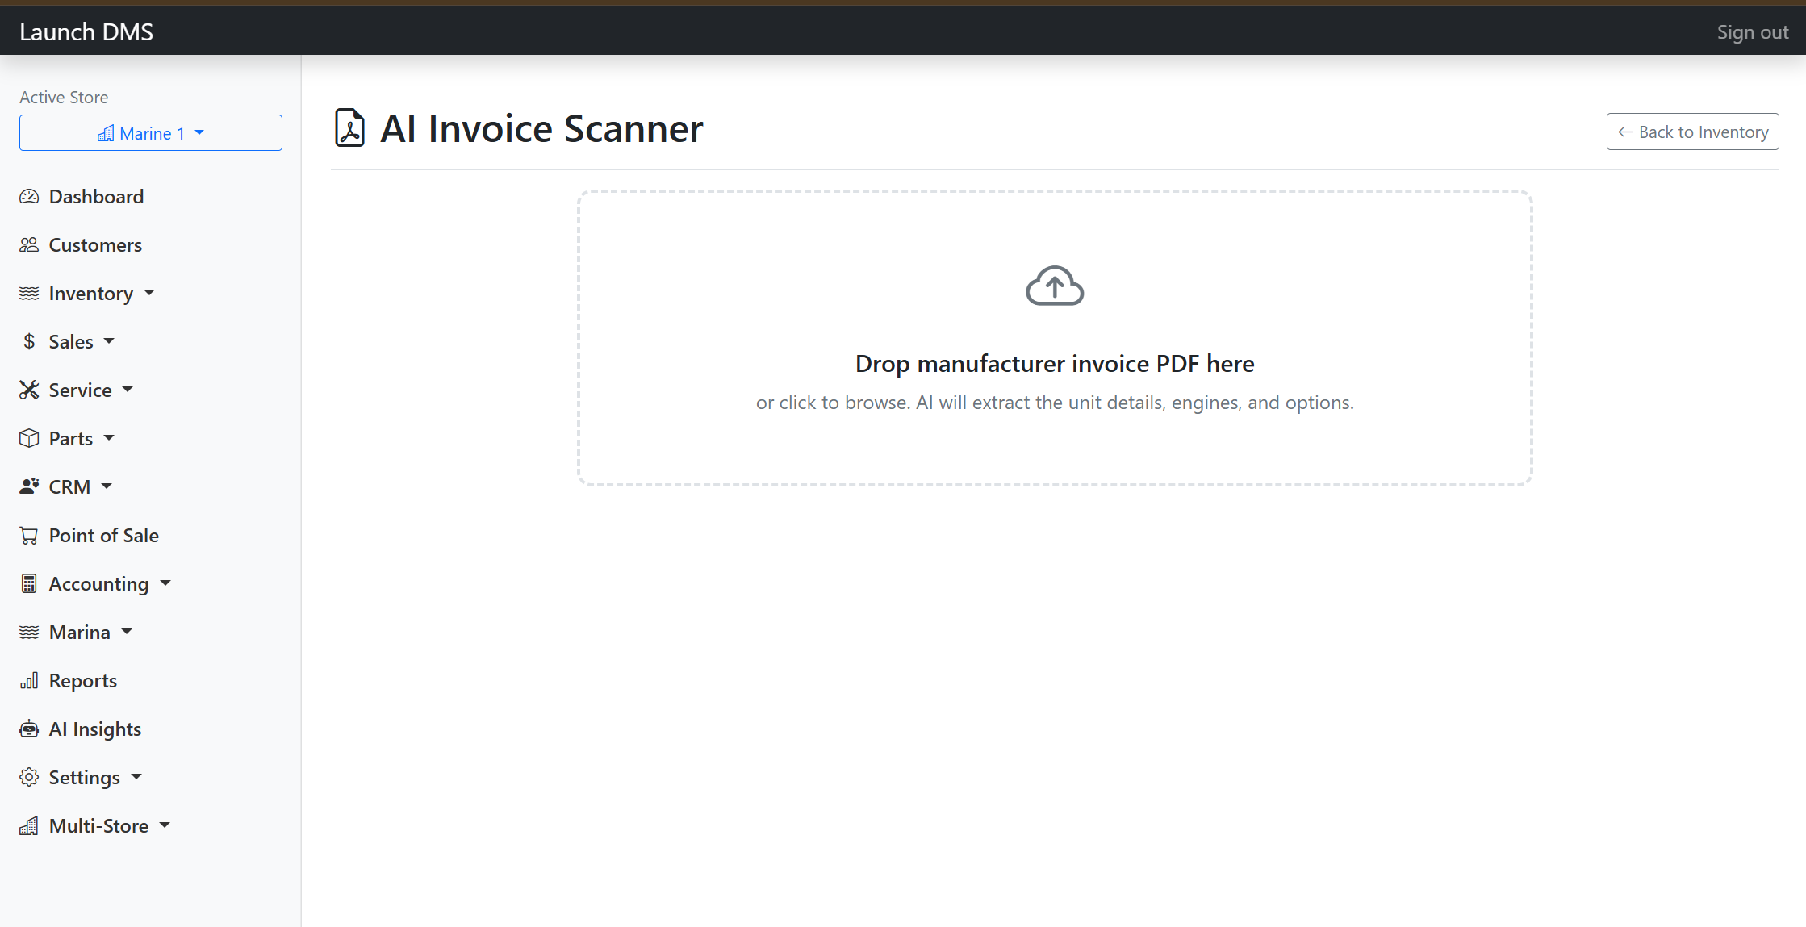Click the Settings gear icon

tap(29, 778)
